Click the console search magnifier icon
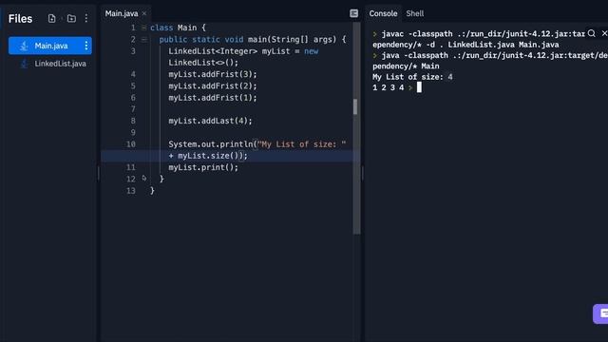The width and height of the screenshot is (608, 342). pyautogui.click(x=591, y=33)
